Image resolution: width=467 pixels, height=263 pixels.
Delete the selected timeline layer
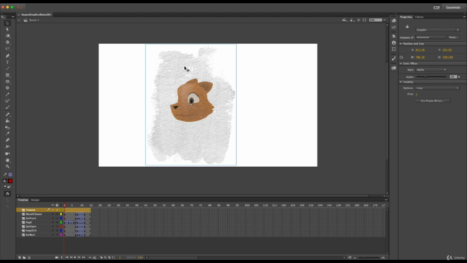29,257
